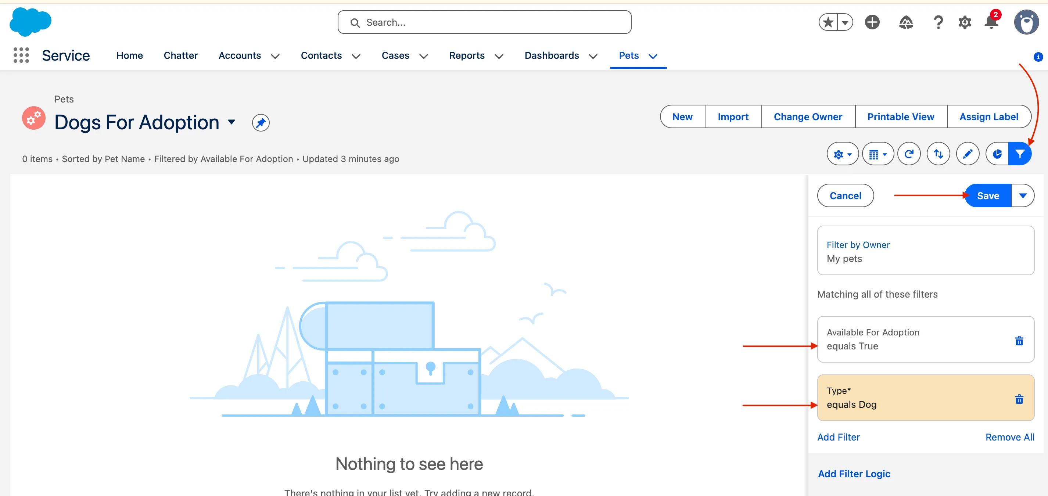Expand the list view controls gear menu
Screen dimensions: 1048x496
click(x=842, y=154)
